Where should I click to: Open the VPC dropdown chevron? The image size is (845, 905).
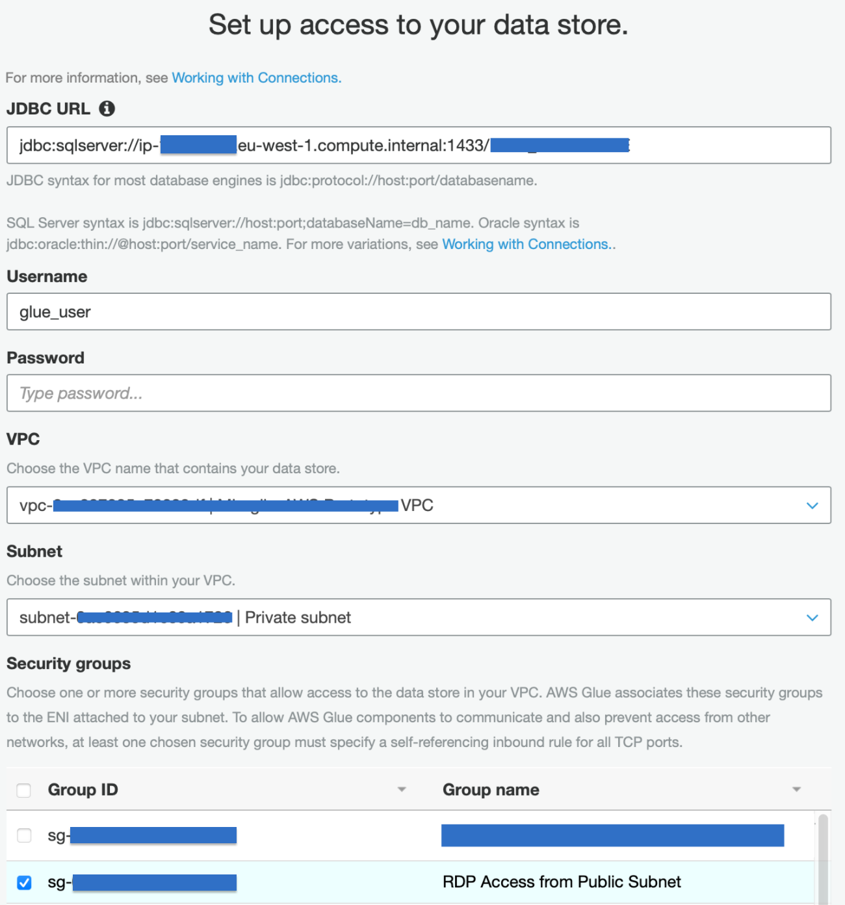point(812,506)
